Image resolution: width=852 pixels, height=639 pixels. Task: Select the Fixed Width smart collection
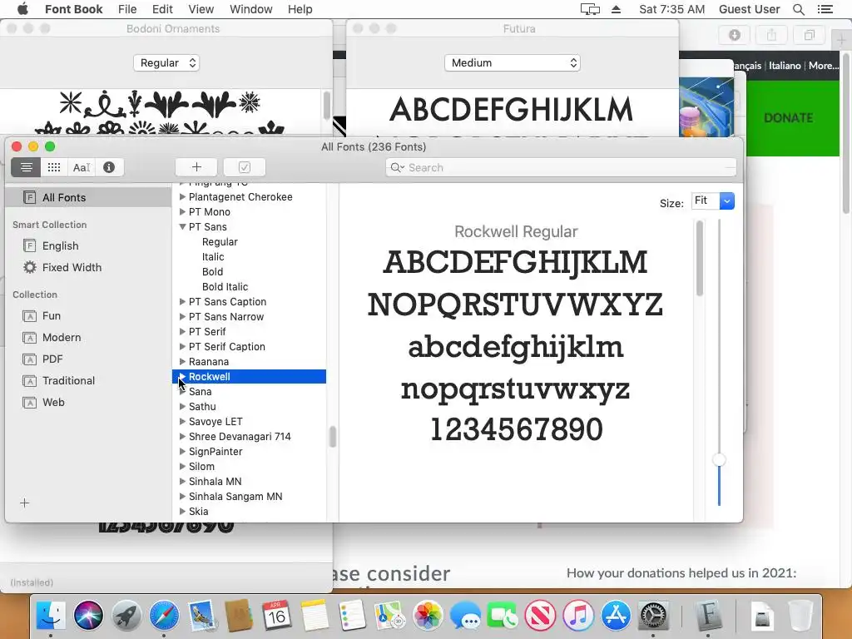(x=72, y=267)
